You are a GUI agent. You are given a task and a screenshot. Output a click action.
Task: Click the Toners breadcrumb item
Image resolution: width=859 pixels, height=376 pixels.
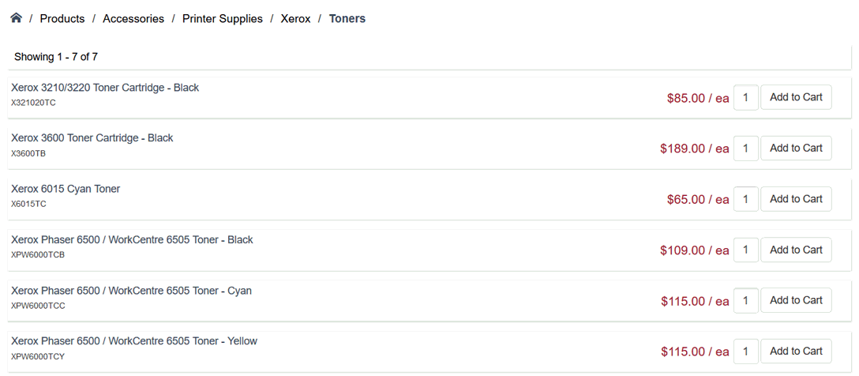tap(347, 19)
